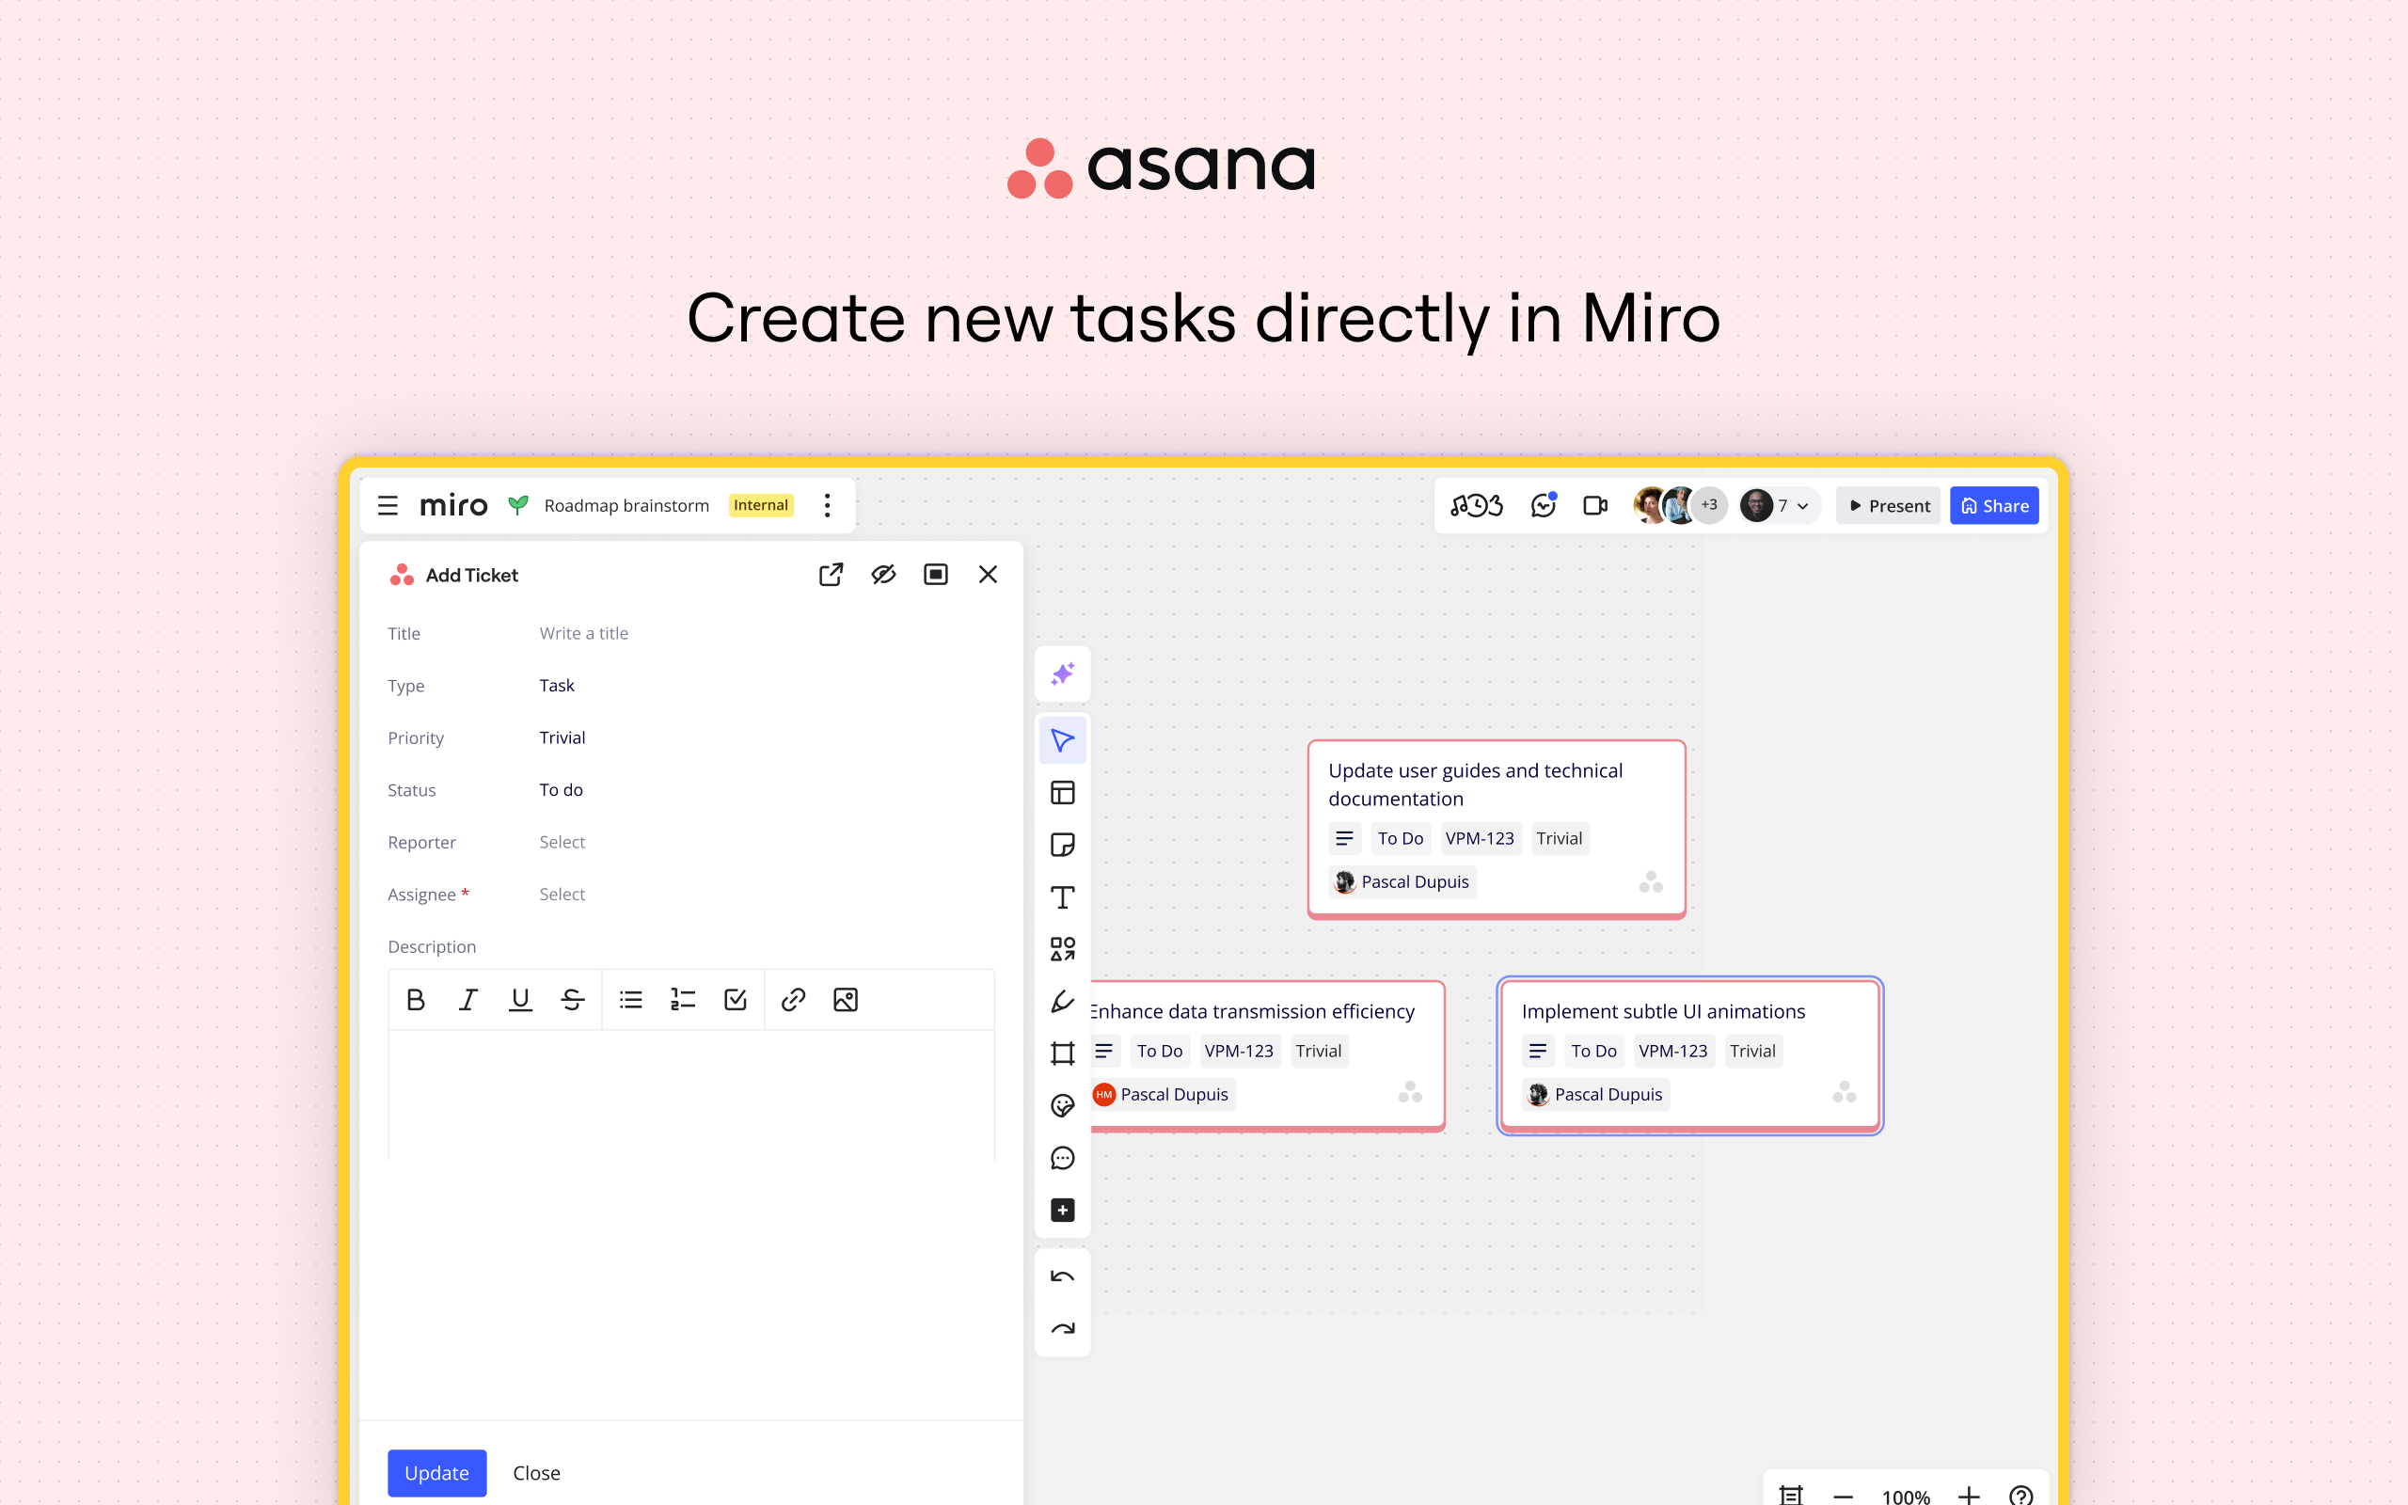This screenshot has width=2408, height=1505.
Task: Open Miro AI assistant sparkles icon
Action: pyautogui.click(x=1063, y=673)
